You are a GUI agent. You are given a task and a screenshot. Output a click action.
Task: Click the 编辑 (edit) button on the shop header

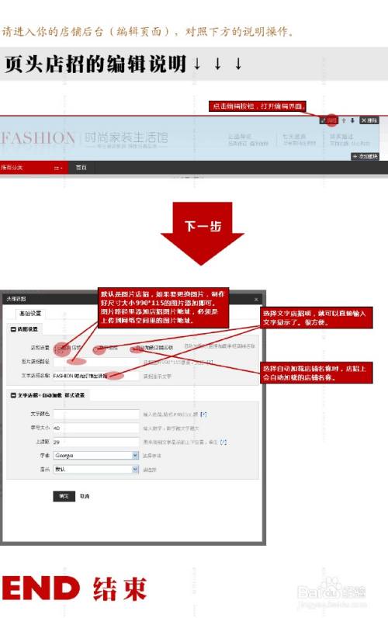click(x=330, y=120)
